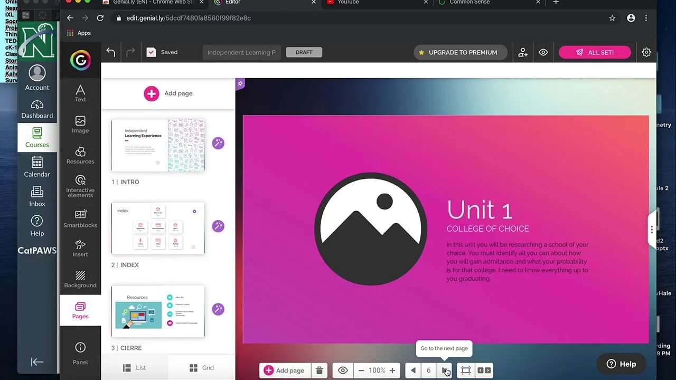676x380 pixels.
Task: Bookmark this page with star icon
Action: pyautogui.click(x=612, y=18)
